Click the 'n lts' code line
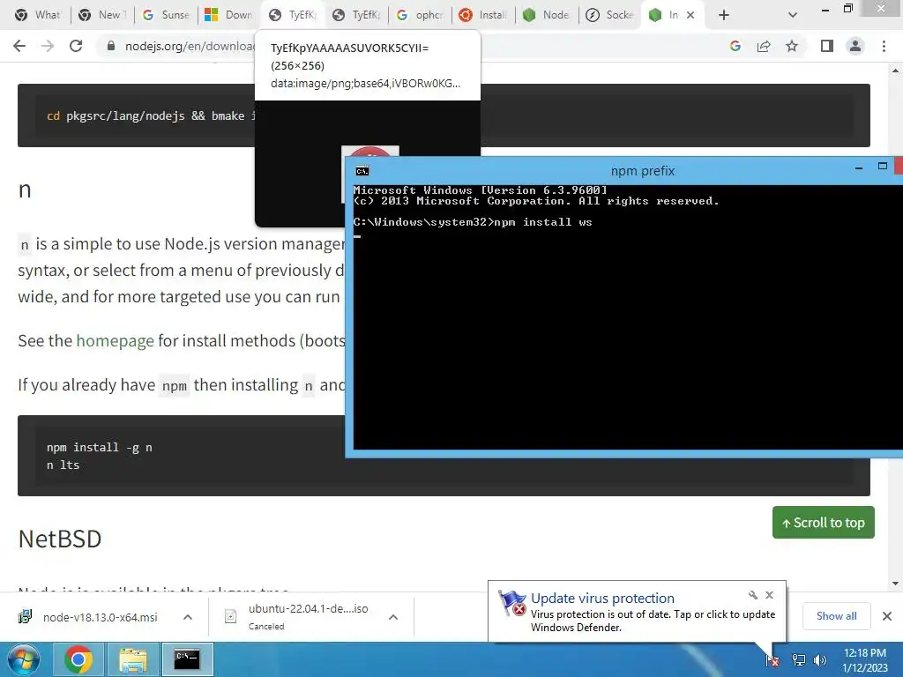The height and width of the screenshot is (677, 903). [x=63, y=465]
